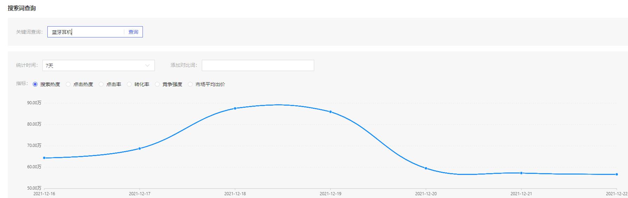The height and width of the screenshot is (198, 628).
Task: Select the 搜索热度 radio button
Action: (35, 84)
